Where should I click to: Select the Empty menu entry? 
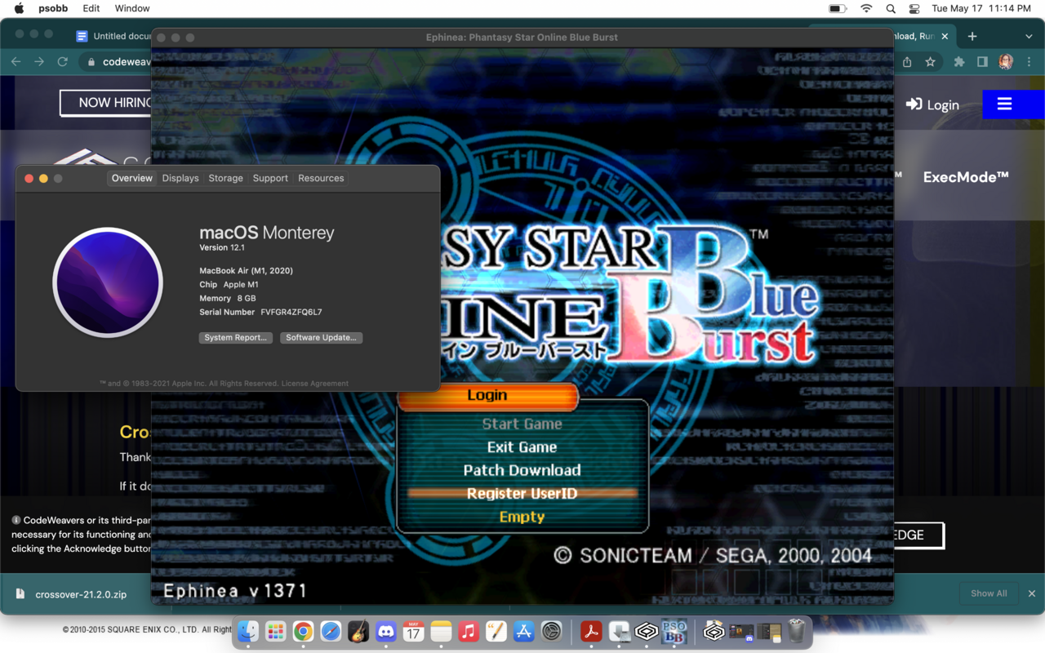click(x=522, y=517)
